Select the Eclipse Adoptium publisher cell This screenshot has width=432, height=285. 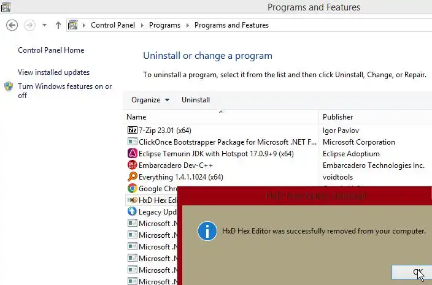351,154
